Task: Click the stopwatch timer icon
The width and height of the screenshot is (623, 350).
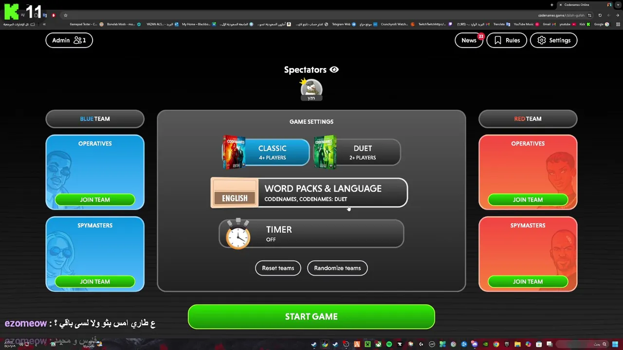Action: click(x=238, y=234)
